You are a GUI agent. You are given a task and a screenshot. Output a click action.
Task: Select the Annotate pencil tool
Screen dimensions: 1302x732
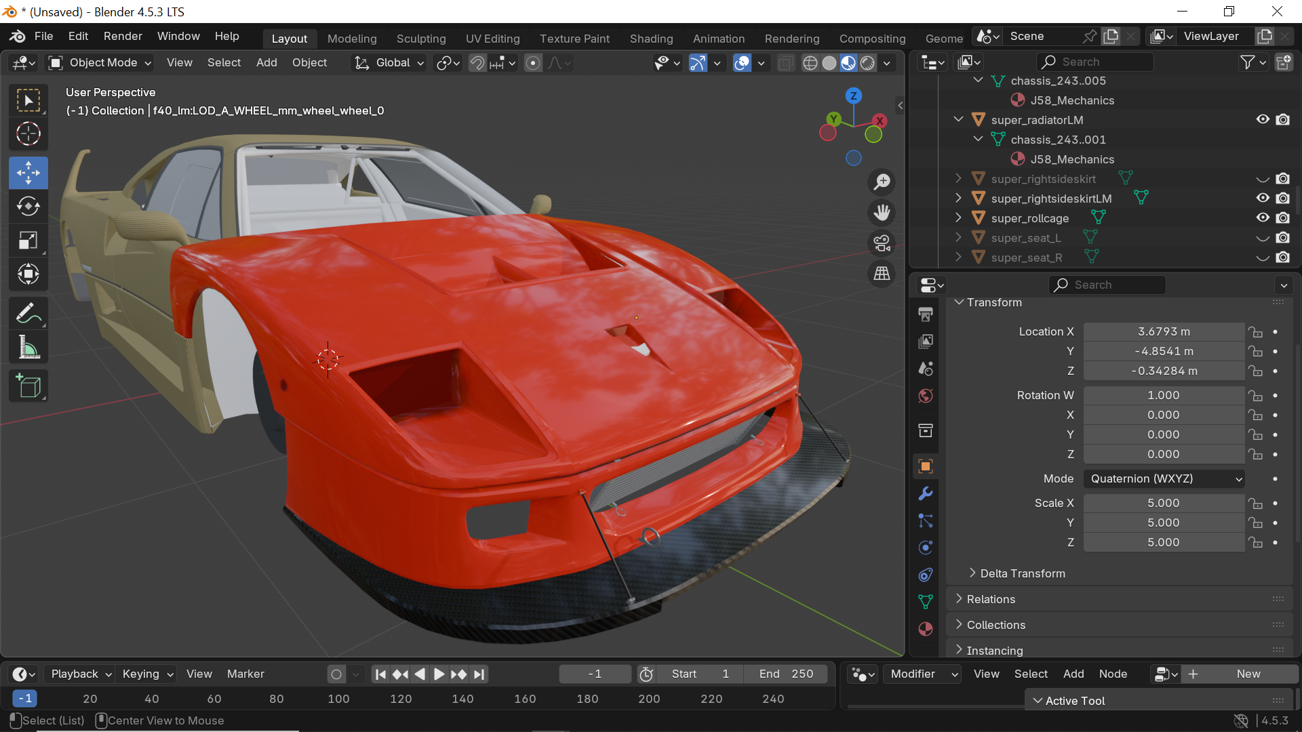(x=28, y=314)
